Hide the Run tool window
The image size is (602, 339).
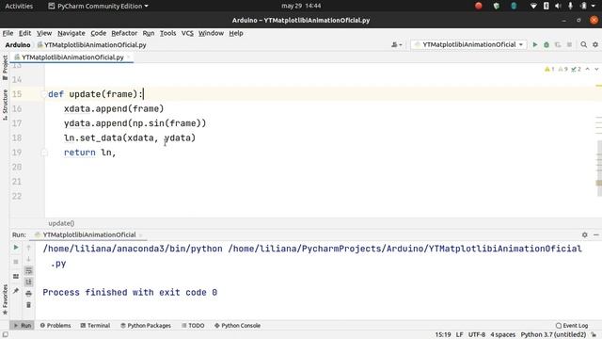(595, 234)
